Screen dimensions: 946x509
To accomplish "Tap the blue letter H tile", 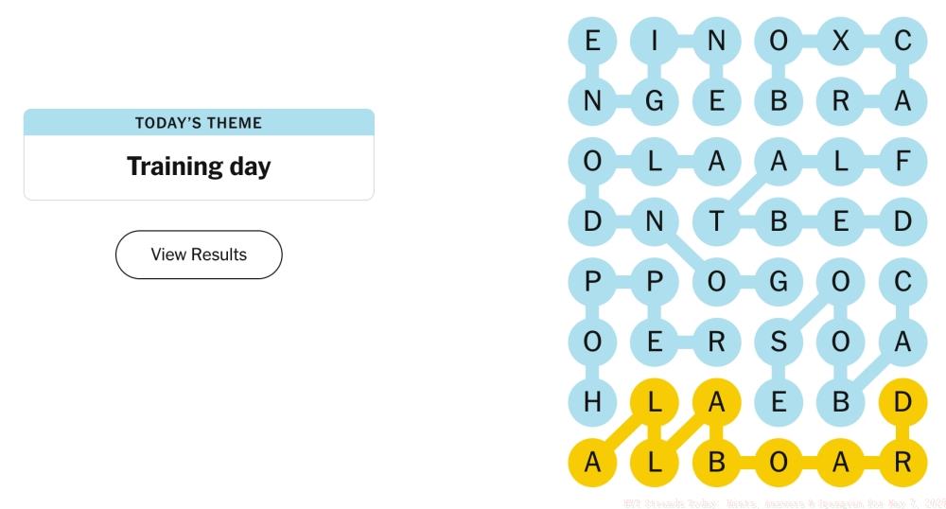I will (592, 402).
